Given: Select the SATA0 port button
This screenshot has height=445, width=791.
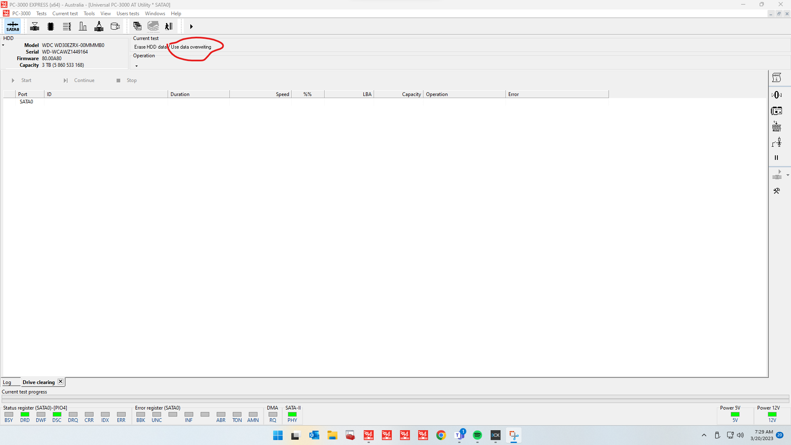Looking at the screenshot, I should coord(12,26).
